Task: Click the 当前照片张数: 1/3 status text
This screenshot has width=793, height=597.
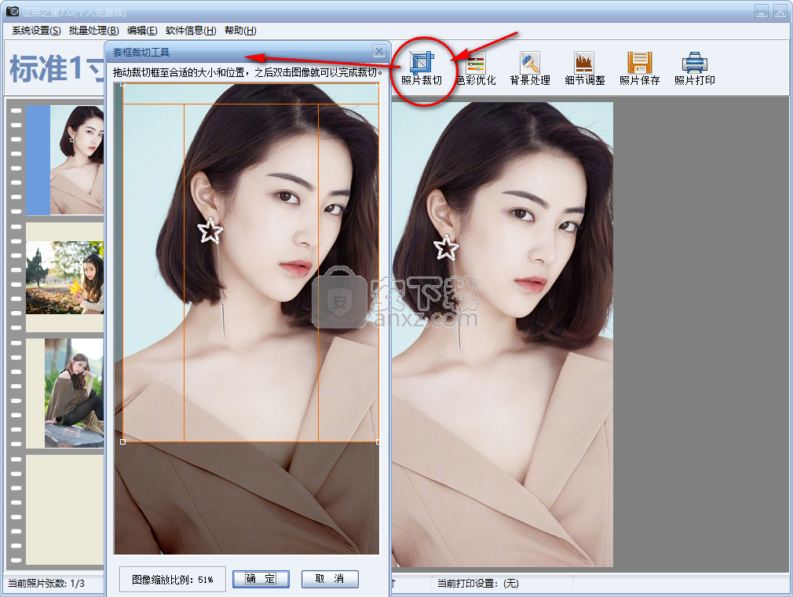Action: point(46,584)
